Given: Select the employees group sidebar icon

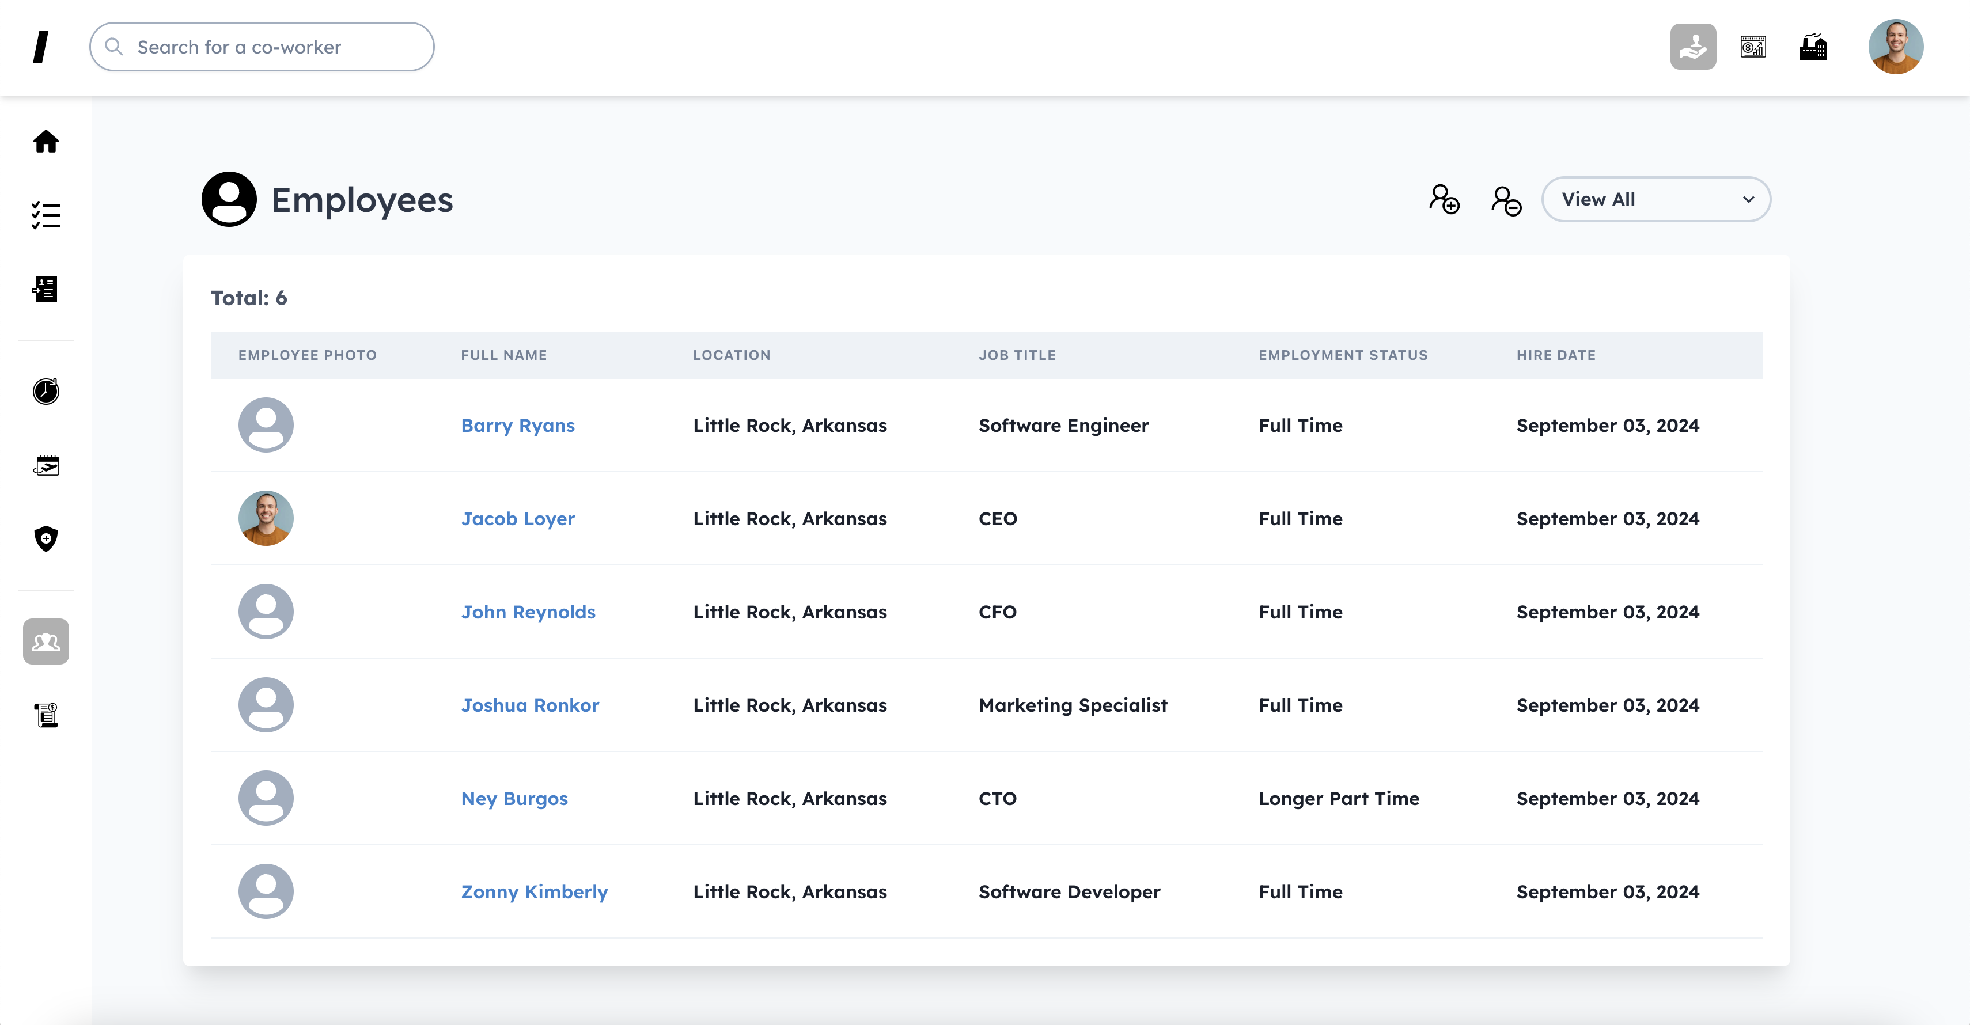Looking at the screenshot, I should [46, 641].
